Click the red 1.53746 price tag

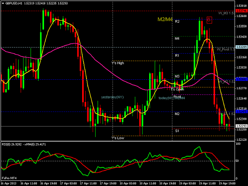(x=242, y=11)
